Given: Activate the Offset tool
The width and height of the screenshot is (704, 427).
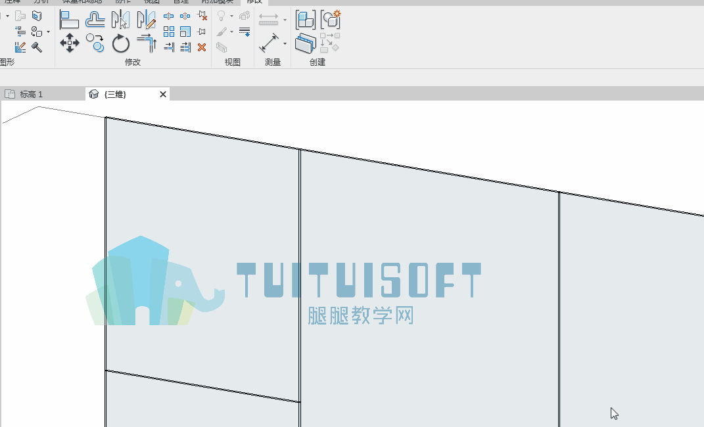Looking at the screenshot, I should coord(95,20).
